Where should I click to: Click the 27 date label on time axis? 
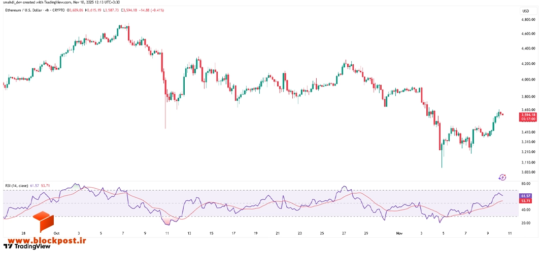pyautogui.click(x=344, y=233)
